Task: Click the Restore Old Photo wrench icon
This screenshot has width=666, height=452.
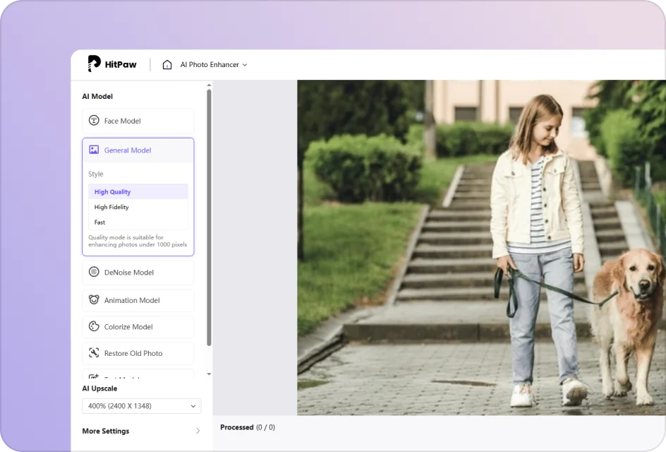Action: (x=95, y=353)
